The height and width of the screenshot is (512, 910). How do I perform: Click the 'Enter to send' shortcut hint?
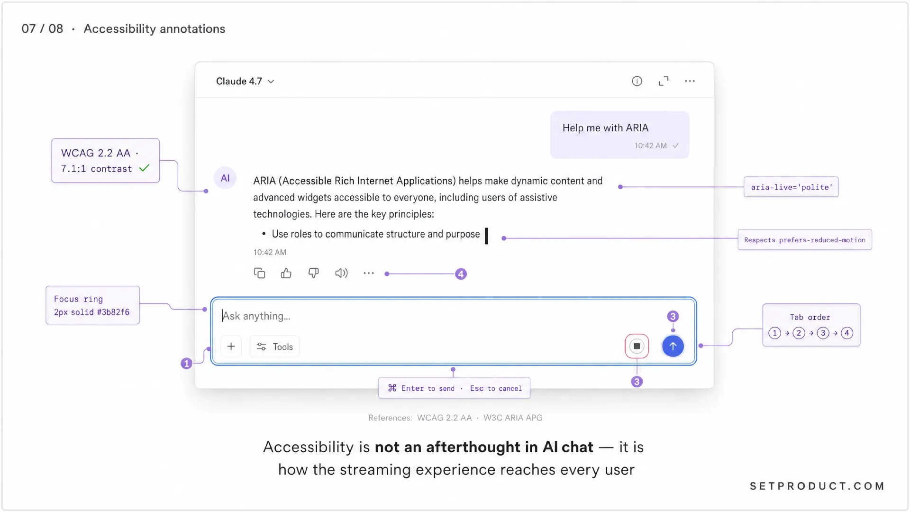(x=428, y=388)
